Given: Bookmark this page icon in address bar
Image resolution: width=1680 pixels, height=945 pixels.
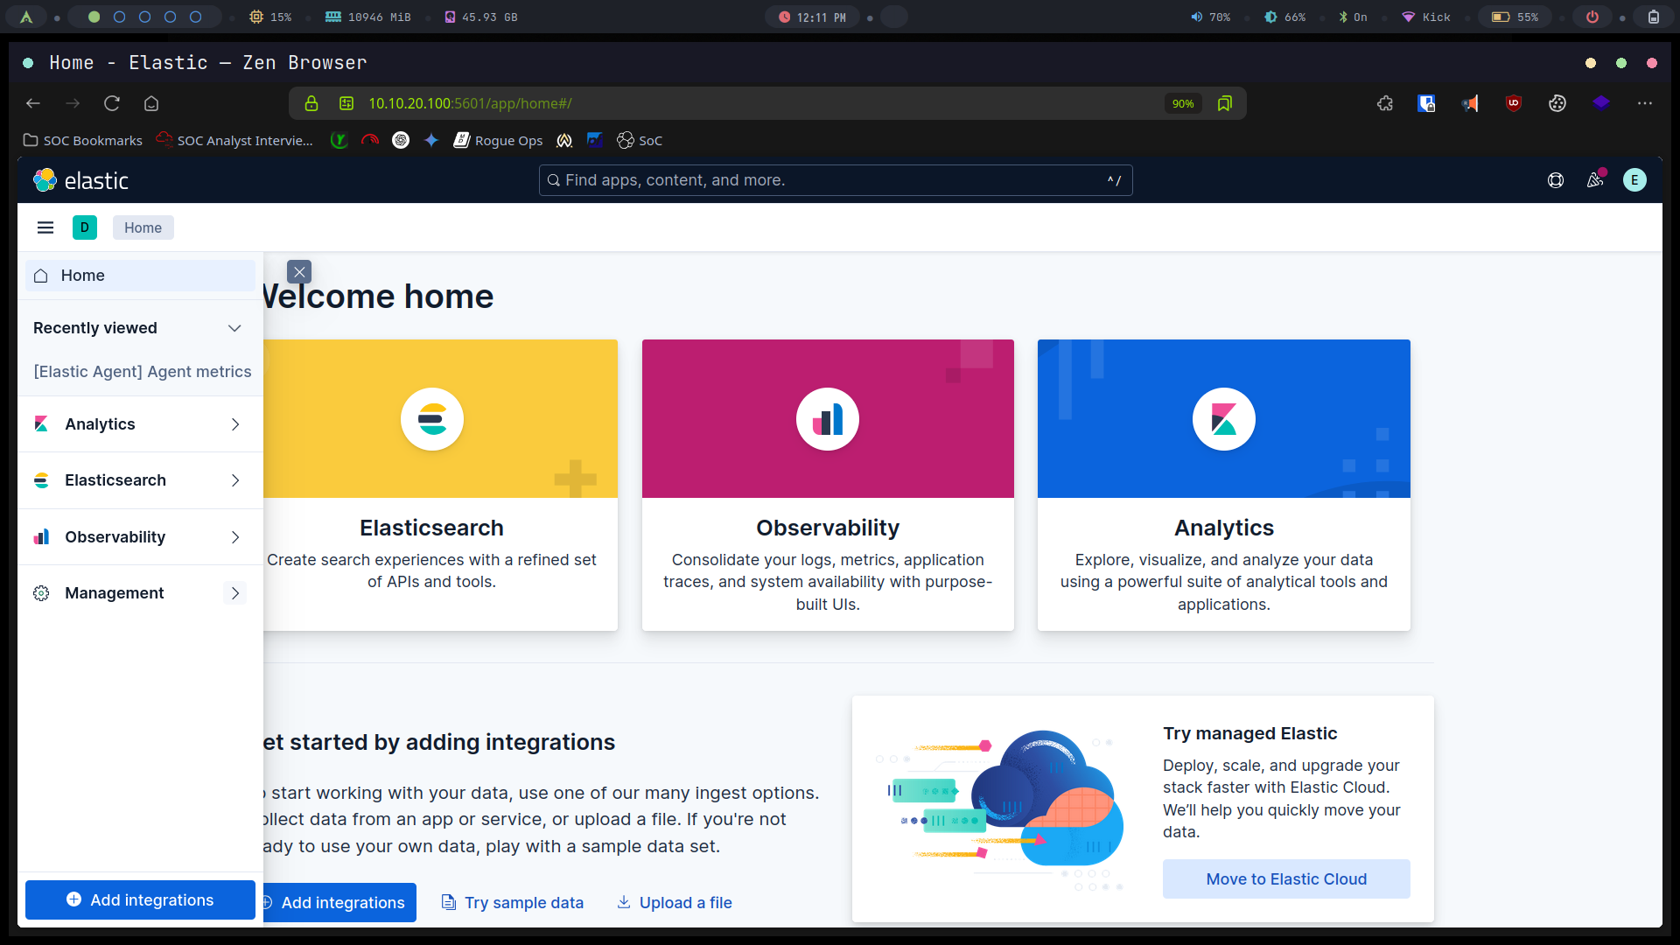Looking at the screenshot, I should point(1225,103).
